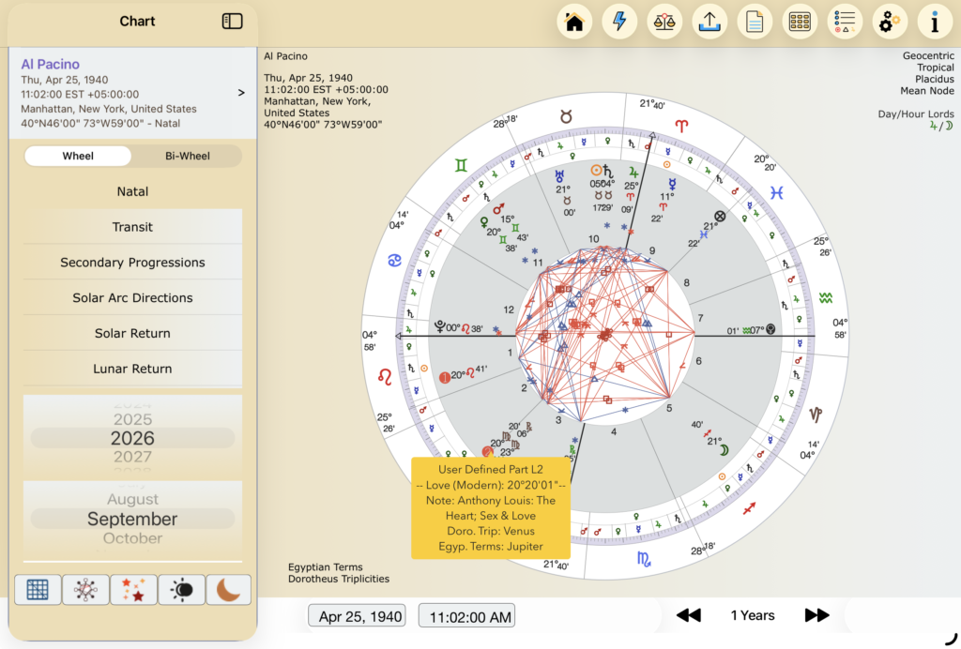Click the Taurus sign glyph on wheel
This screenshot has height=649, width=961.
[566, 116]
